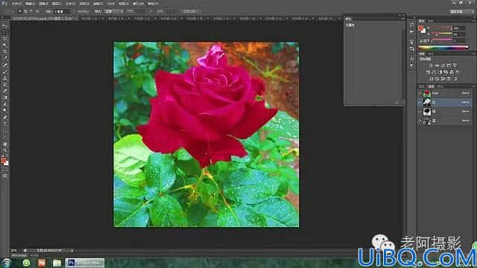477x268 pixels.
Task: Collapse the Properties panel with double arrows
Action: (x=399, y=15)
